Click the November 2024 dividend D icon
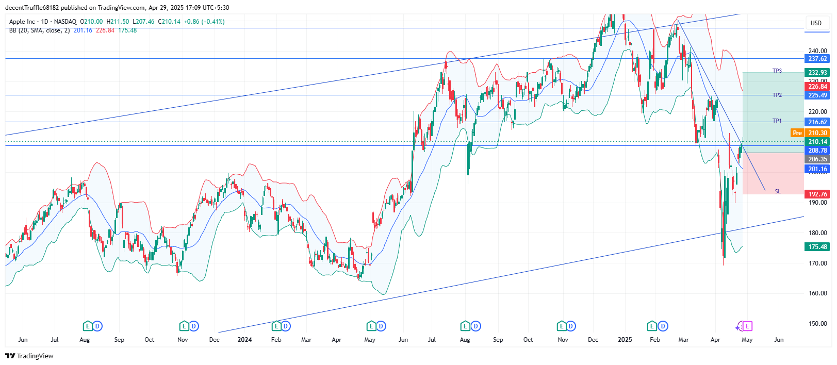The width and height of the screenshot is (837, 365). (x=571, y=326)
